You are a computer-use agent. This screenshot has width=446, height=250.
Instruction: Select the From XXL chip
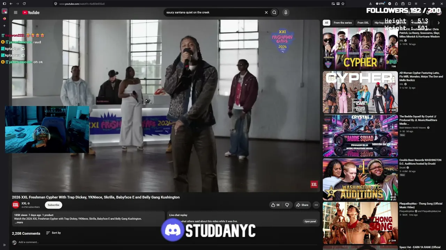click(363, 23)
